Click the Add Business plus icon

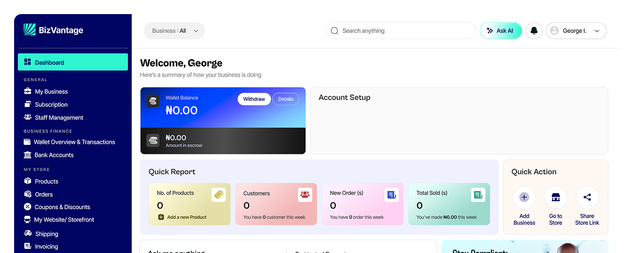(524, 197)
